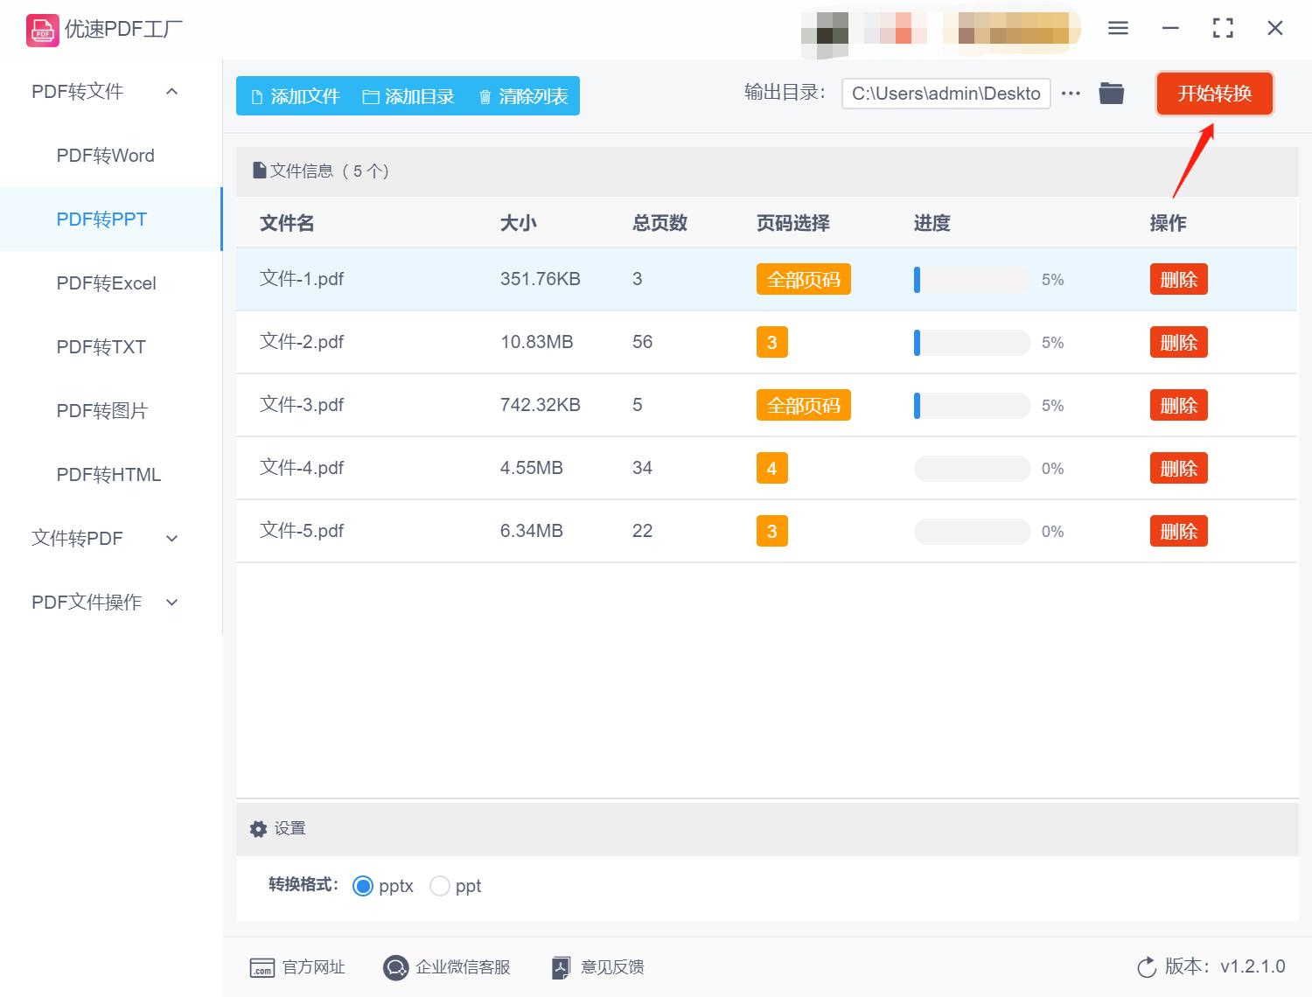This screenshot has width=1312, height=997.
Task: Click the output directory path field
Action: tap(945, 93)
